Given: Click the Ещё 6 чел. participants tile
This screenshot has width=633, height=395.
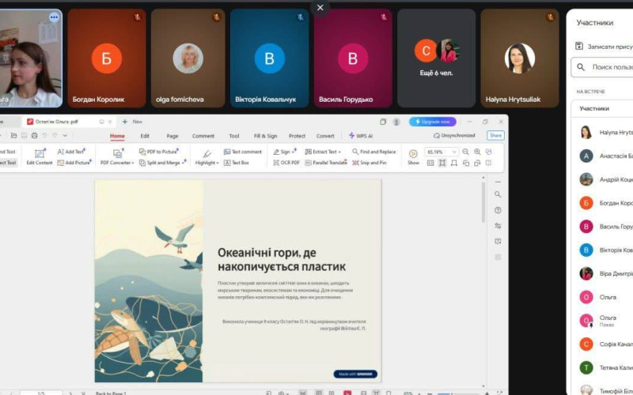Looking at the screenshot, I should coord(436,58).
